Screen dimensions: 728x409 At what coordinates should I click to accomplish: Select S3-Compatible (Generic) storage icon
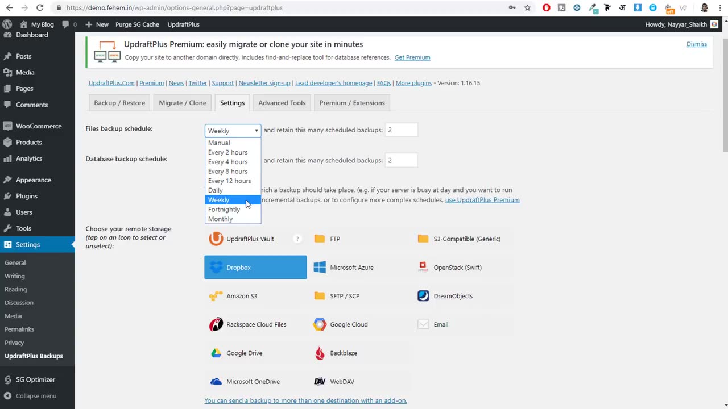[423, 239]
